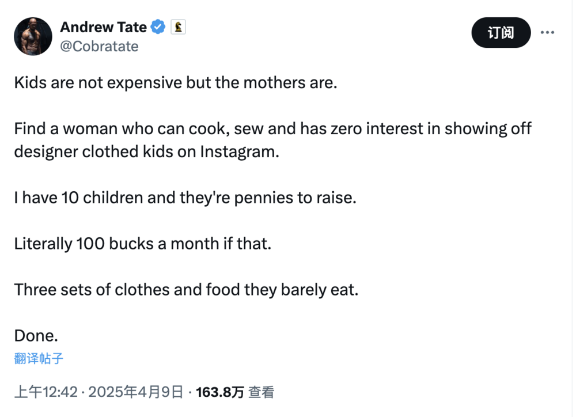Click the 翻译帖子 translate post link
The height and width of the screenshot is (417, 576).
coord(39,358)
